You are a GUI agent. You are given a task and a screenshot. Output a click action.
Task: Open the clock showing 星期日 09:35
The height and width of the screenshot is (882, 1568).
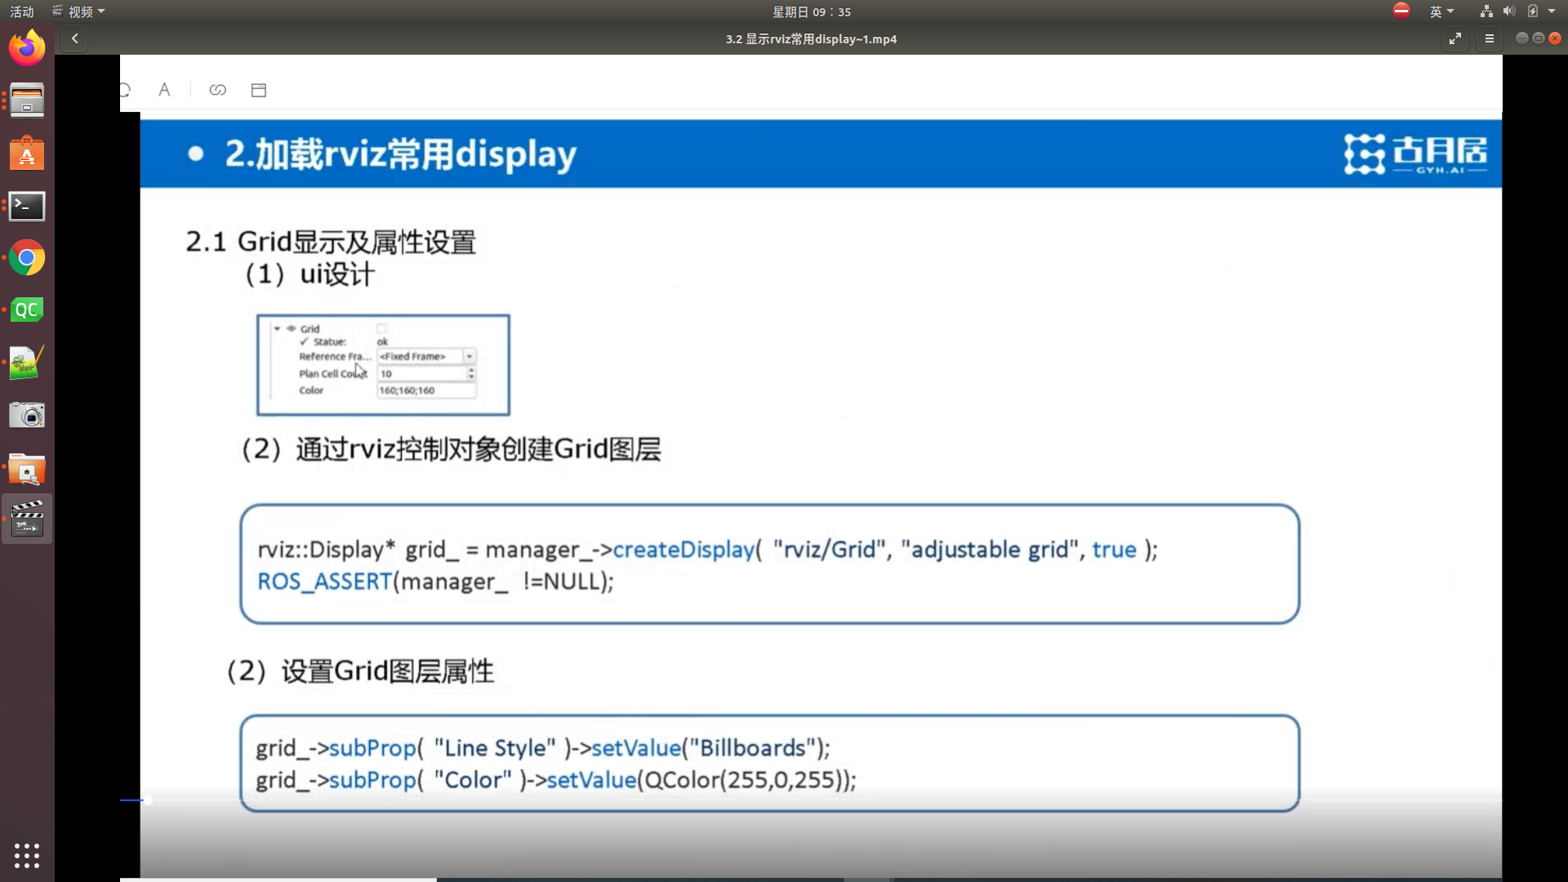coord(812,11)
